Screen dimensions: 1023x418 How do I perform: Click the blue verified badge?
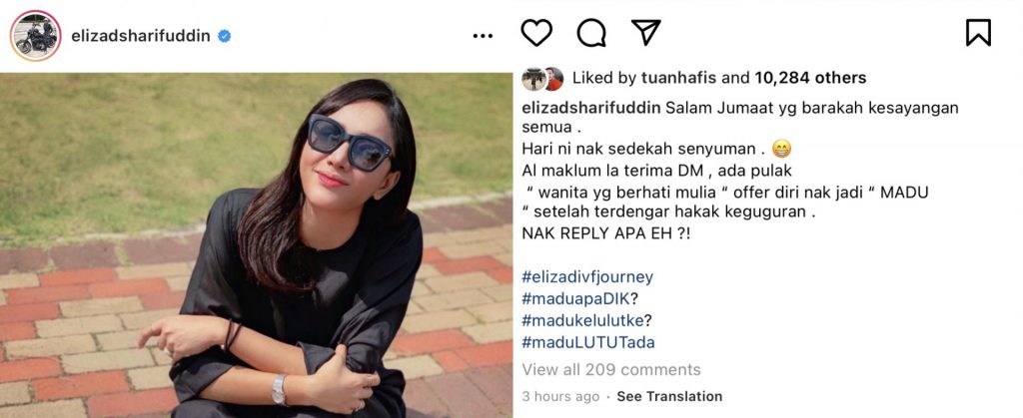click(x=224, y=36)
